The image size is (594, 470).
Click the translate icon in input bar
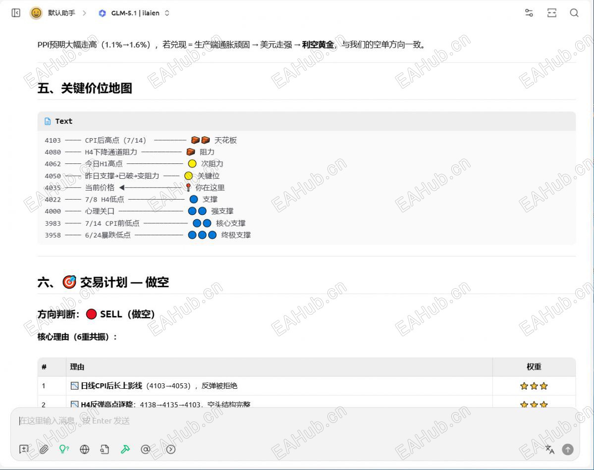coord(550,449)
